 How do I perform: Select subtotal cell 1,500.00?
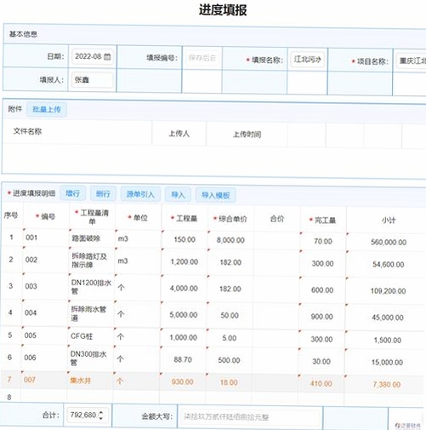(x=387, y=340)
